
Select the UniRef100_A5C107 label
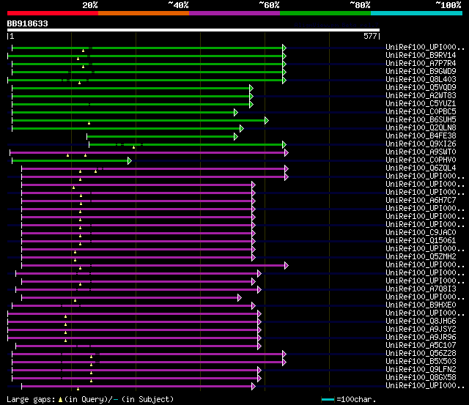[421, 345]
